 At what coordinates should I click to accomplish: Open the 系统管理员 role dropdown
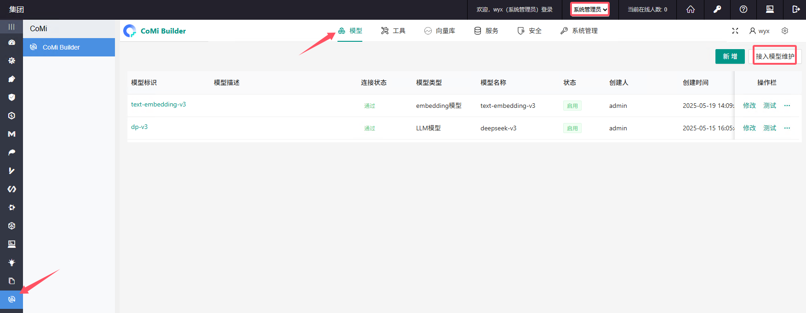(590, 9)
